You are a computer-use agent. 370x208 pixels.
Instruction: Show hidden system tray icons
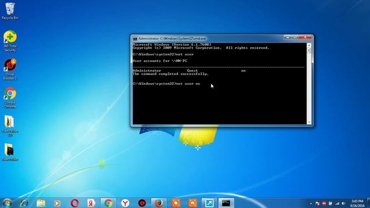click(x=311, y=203)
